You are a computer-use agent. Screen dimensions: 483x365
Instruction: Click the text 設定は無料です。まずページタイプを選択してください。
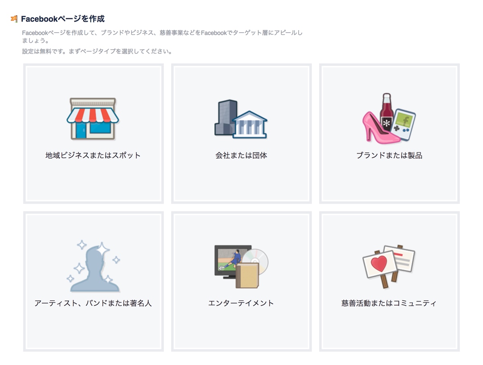click(97, 51)
